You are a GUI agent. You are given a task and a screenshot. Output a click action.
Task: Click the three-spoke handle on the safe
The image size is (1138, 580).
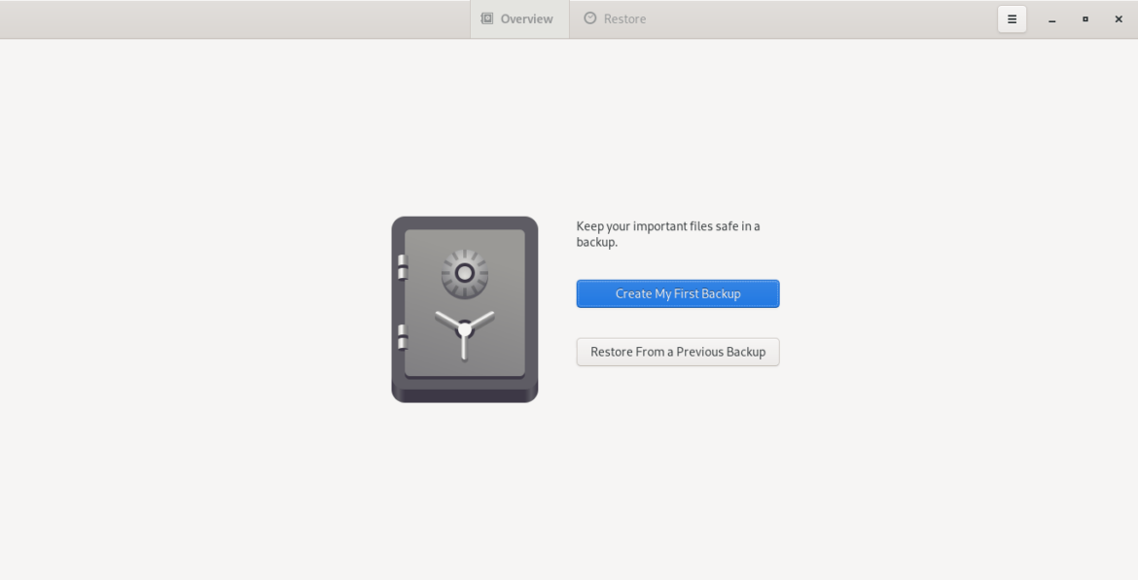[x=465, y=330]
